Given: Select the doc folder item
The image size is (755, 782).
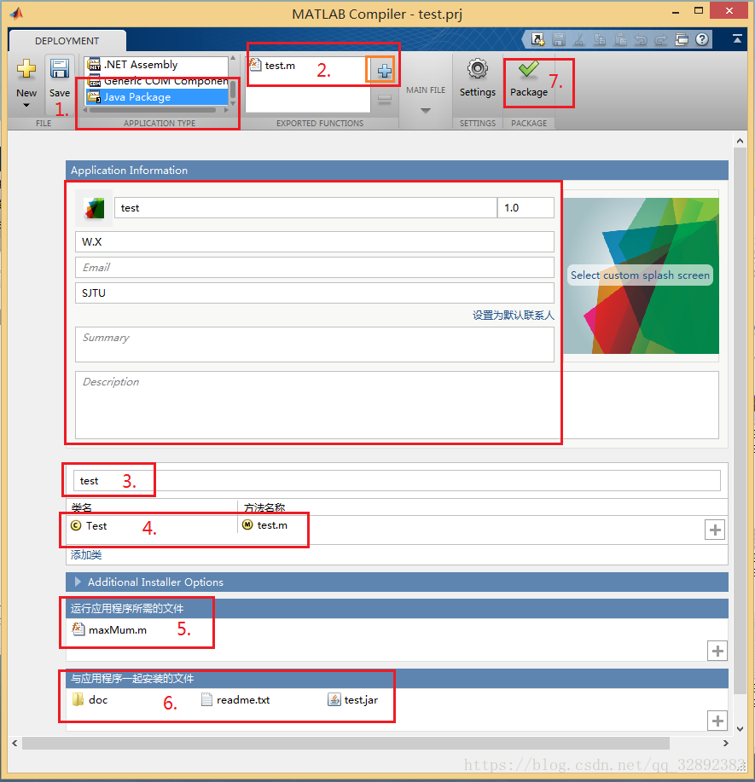Looking at the screenshot, I should 90,700.
